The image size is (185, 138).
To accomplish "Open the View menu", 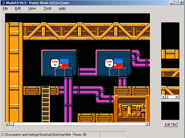I will click(32, 9).
